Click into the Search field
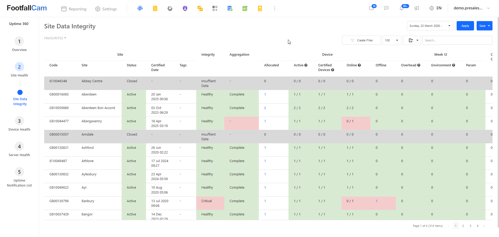Image resolution: width=499 pixels, height=237 pixels. tap(457, 40)
